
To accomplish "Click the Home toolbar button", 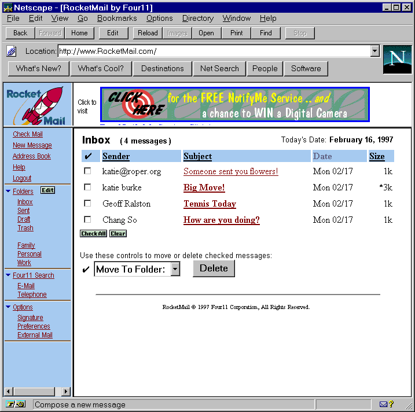I will tap(79, 33).
